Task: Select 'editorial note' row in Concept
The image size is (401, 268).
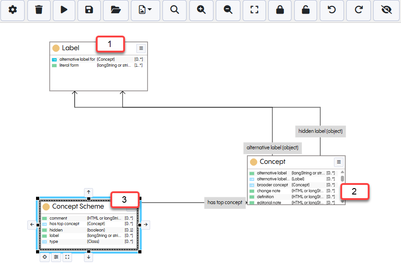Action: click(x=293, y=202)
